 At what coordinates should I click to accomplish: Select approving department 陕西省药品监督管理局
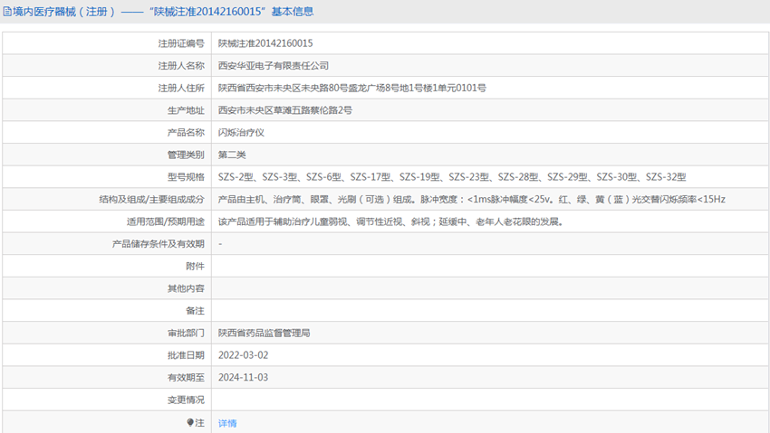[264, 333]
